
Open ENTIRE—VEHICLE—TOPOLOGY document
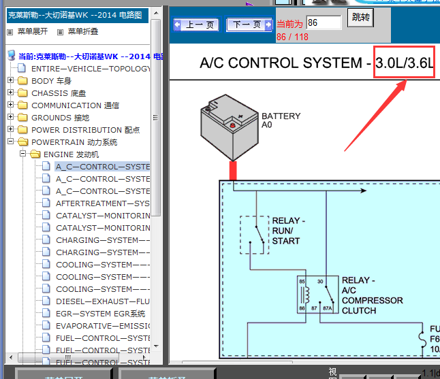coord(91,69)
